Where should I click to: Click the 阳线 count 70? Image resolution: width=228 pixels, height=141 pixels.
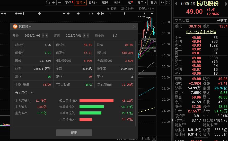(x=90, y=77)
